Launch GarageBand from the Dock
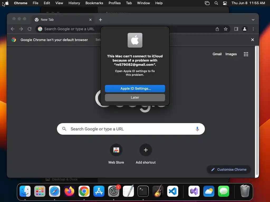 coord(158,191)
